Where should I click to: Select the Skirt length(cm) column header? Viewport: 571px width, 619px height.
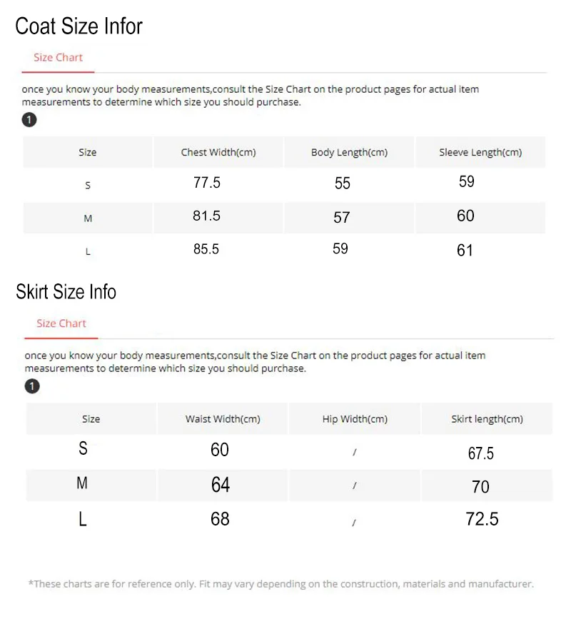pos(487,419)
